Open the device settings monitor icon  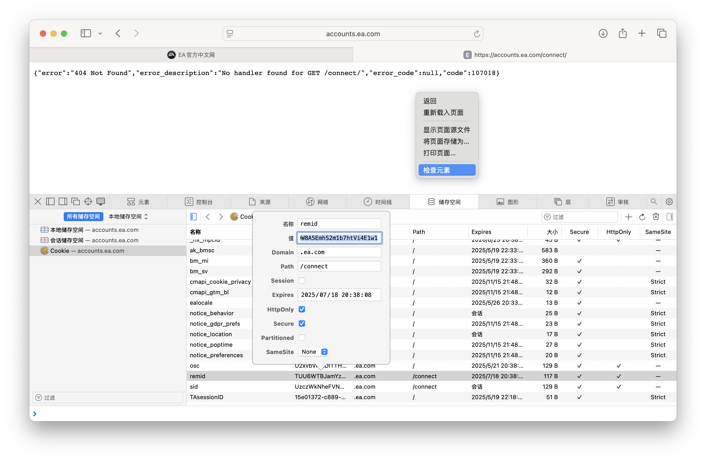(101, 202)
